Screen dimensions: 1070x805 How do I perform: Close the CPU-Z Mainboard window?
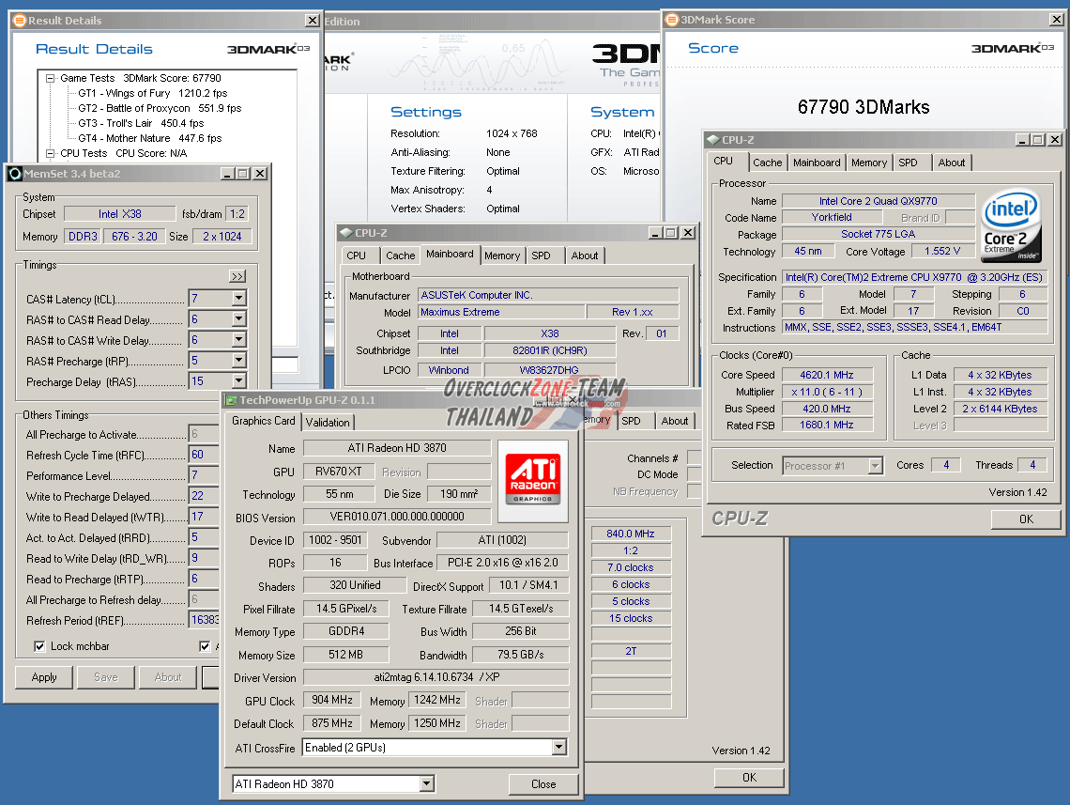pyautogui.click(x=689, y=233)
